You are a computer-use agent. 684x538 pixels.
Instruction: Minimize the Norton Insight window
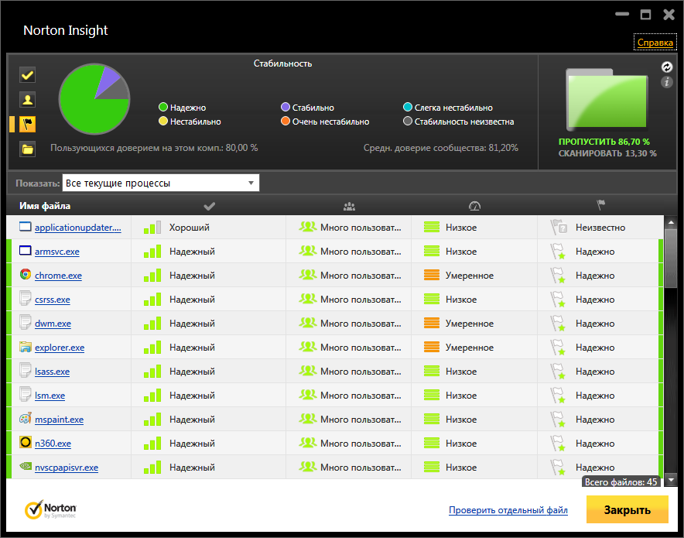[622, 14]
